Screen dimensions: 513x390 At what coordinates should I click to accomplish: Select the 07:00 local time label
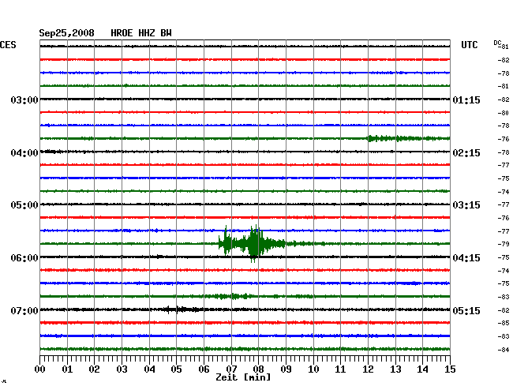click(x=24, y=310)
